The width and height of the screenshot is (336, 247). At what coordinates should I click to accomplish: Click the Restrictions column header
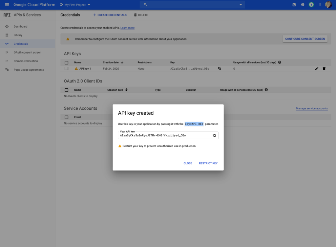point(144,62)
